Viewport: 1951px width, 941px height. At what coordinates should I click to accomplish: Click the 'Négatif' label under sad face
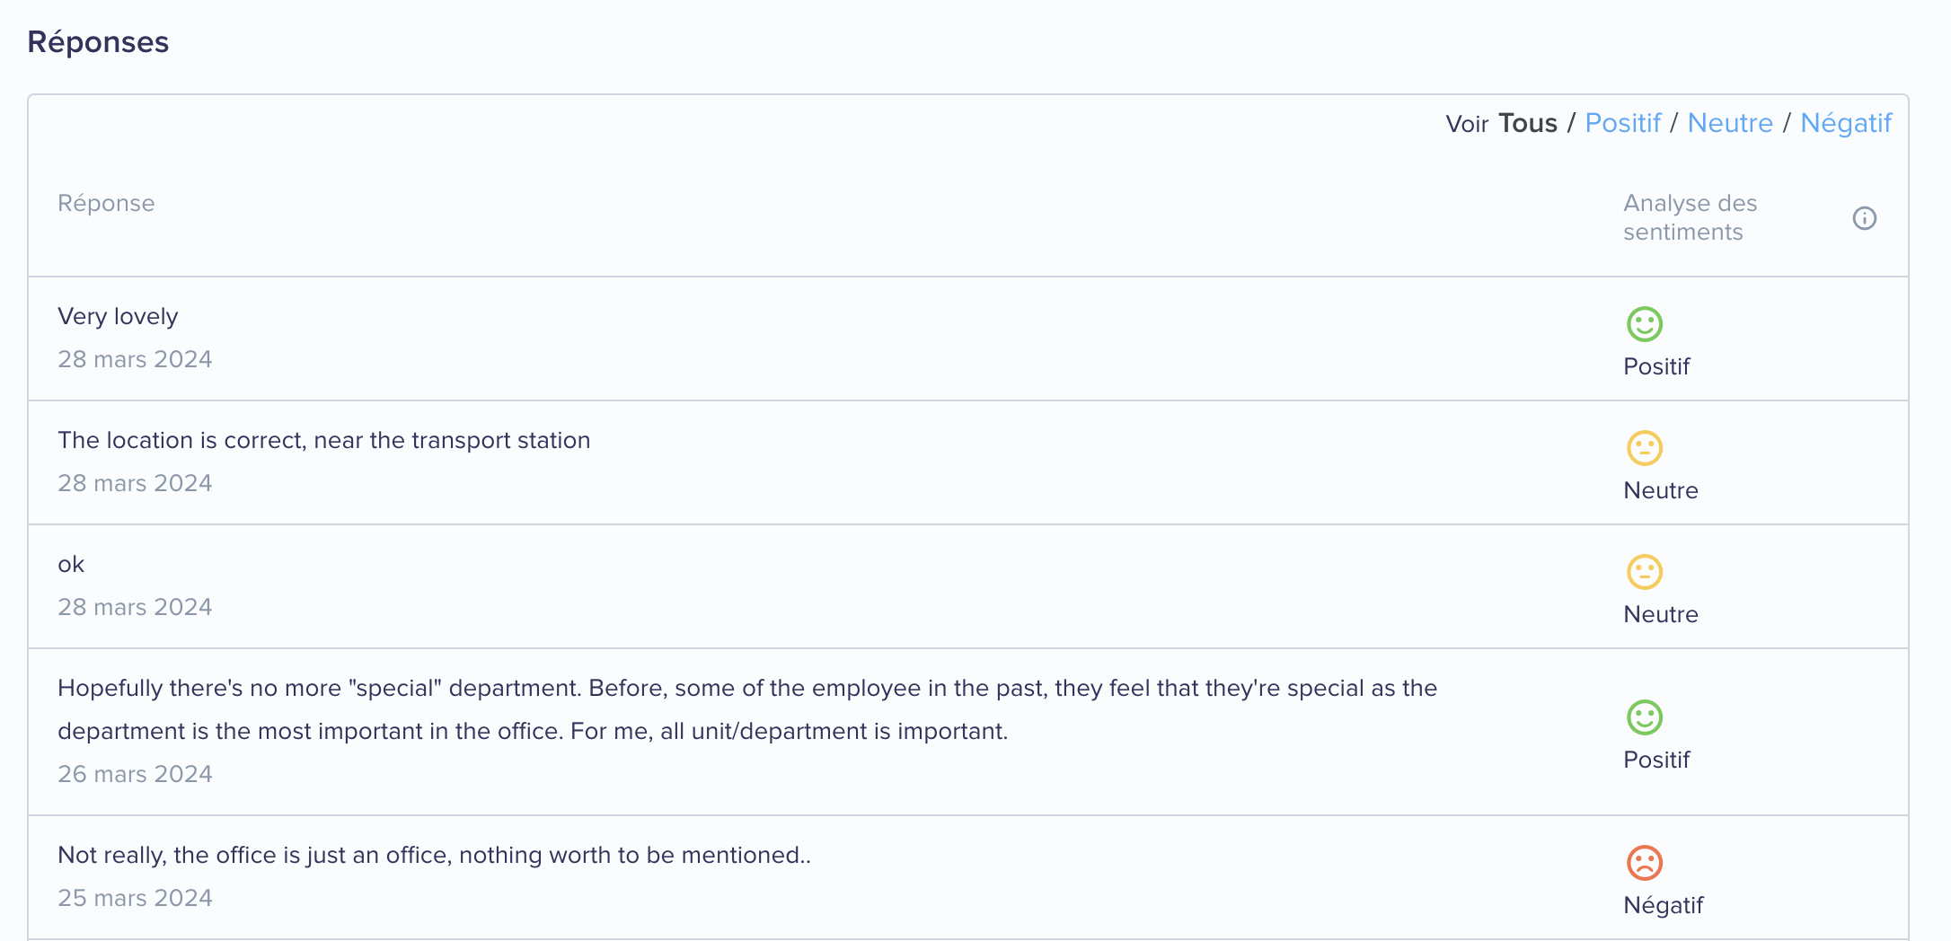pos(1663,905)
